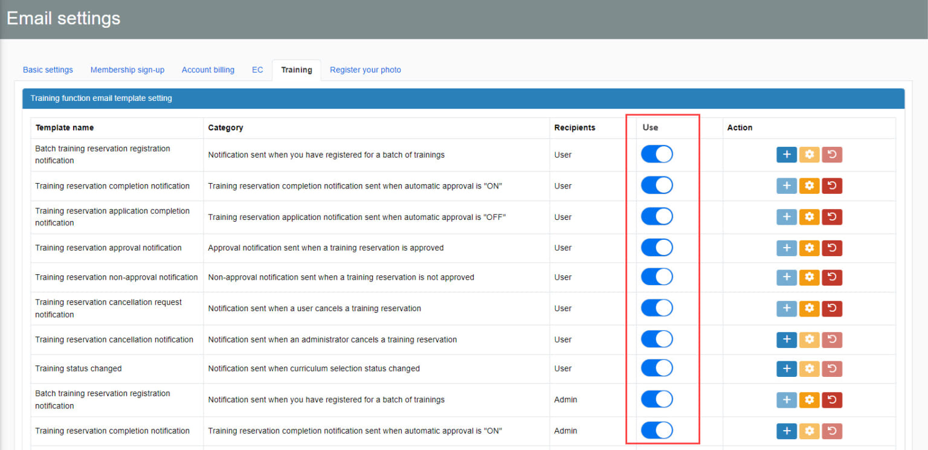Open the Membership sign-up tab
Screen dimensions: 928x450
coord(127,69)
